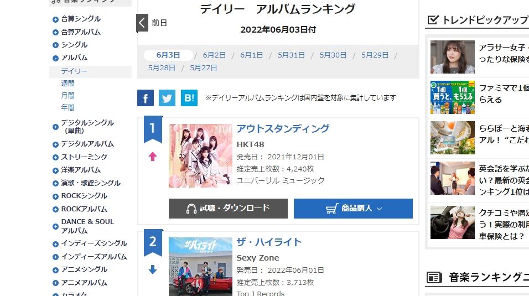Screen dimensions: 529x296
Task: Go to previous day with left arrow
Action: click(x=142, y=23)
